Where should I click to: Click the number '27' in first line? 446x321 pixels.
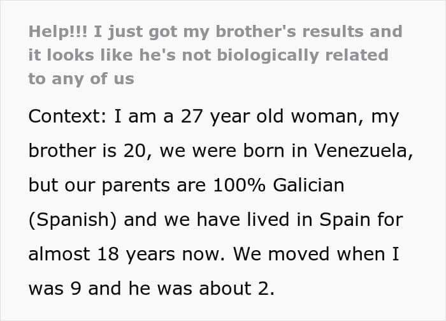point(191,116)
